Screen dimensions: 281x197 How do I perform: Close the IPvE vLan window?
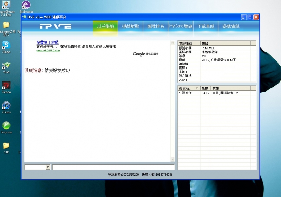click(256, 17)
